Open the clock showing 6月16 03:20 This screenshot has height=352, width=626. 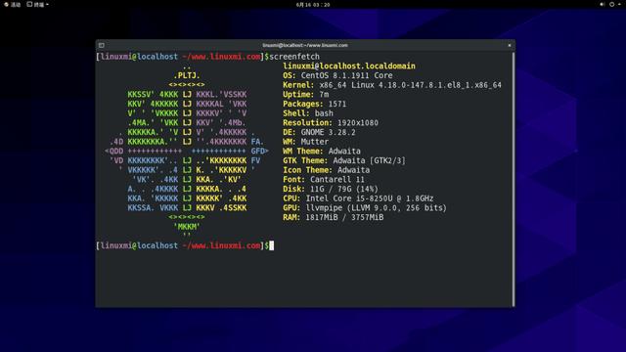(x=313, y=5)
